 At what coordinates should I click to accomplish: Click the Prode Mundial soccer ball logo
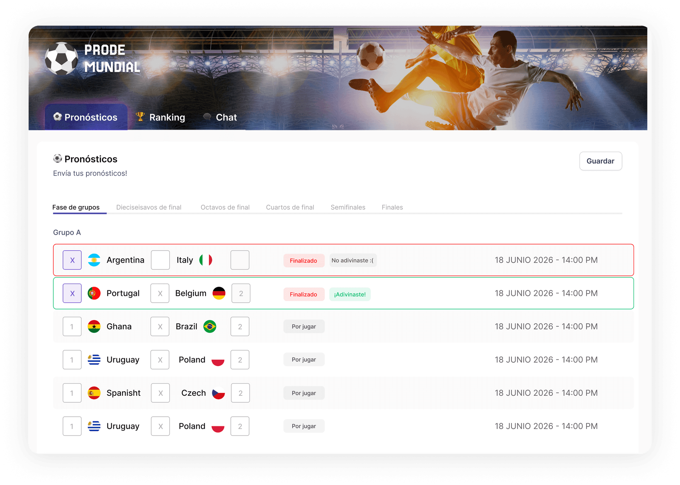click(62, 58)
